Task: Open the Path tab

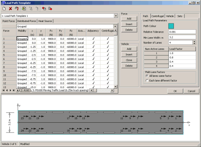Action: (x=146, y=16)
